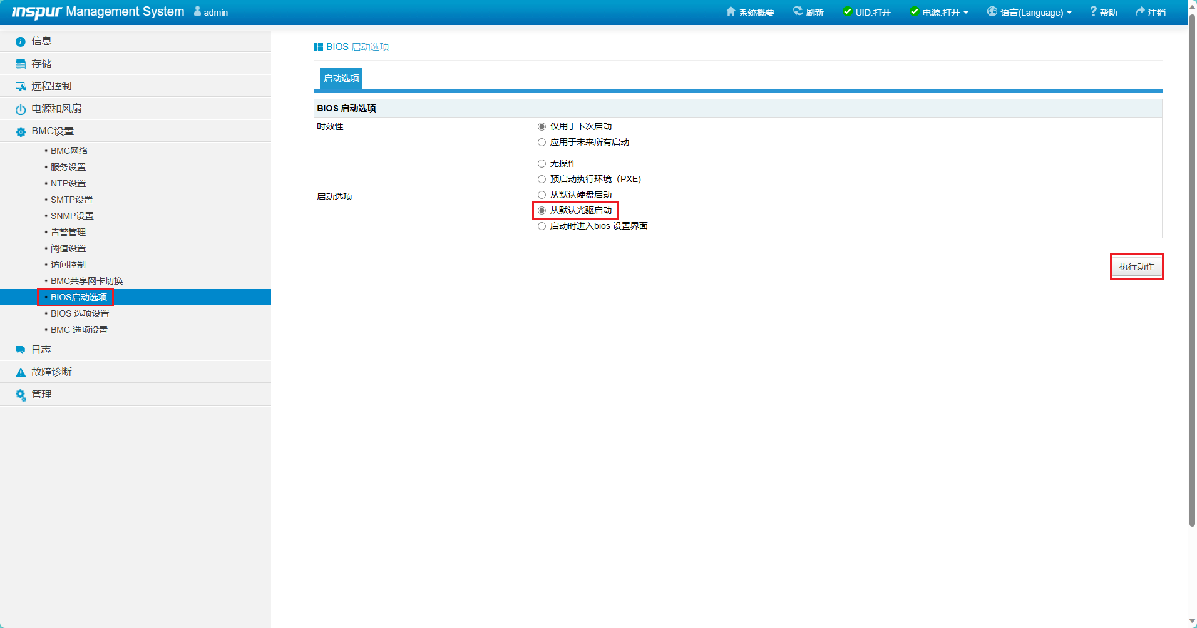Open BMC网络 settings page
The image size is (1197, 628).
pos(69,151)
